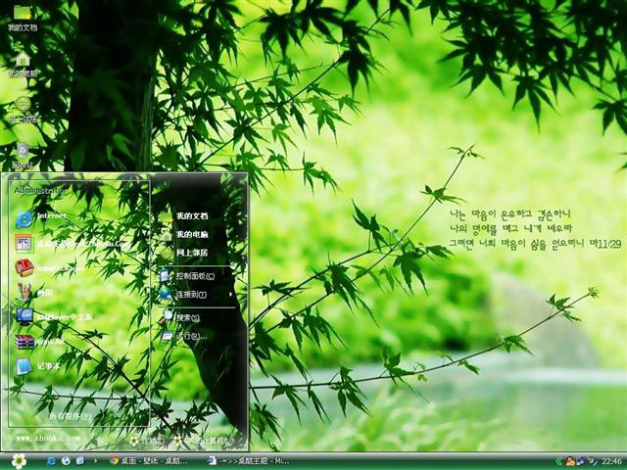
Task: Open the 我的电脑 desktop icon
Action: tap(23, 64)
